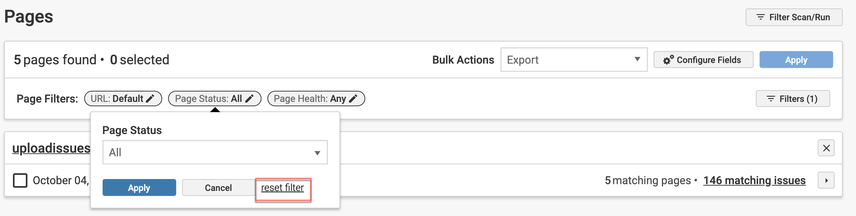Image resolution: width=856 pixels, height=216 pixels.
Task: Tick the October 04 scan checkbox
Action: tap(20, 180)
